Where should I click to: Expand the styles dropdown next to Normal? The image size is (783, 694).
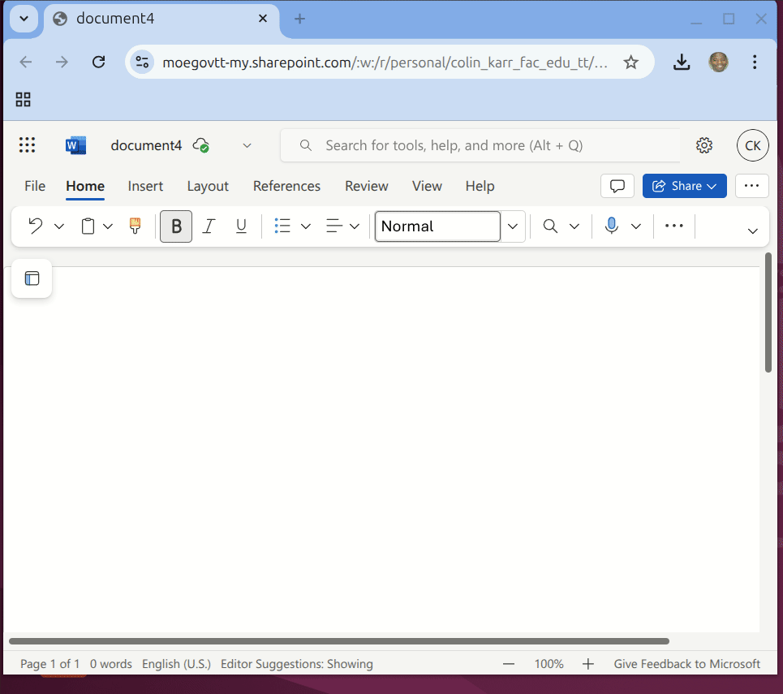[513, 226]
